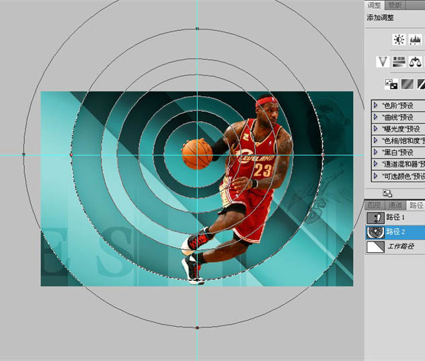Add an Invert adjustment (black-white squares icon)
The height and width of the screenshot is (361, 425).
pos(391,84)
